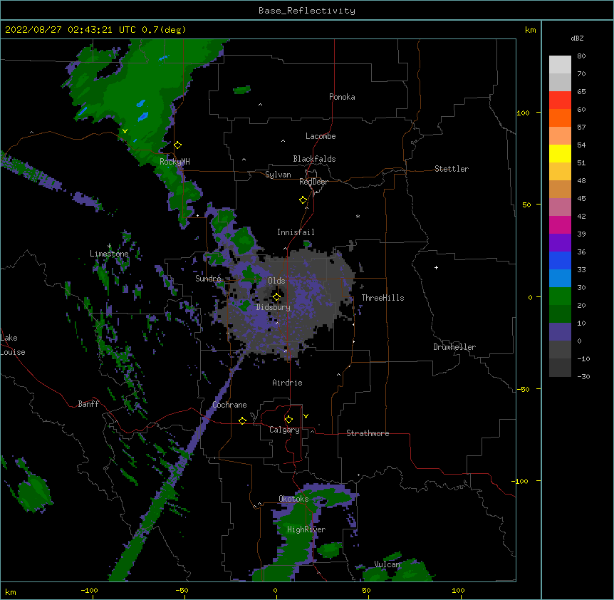Click the Limestone label
Viewport: 614px width, 600px height.
[x=109, y=254]
